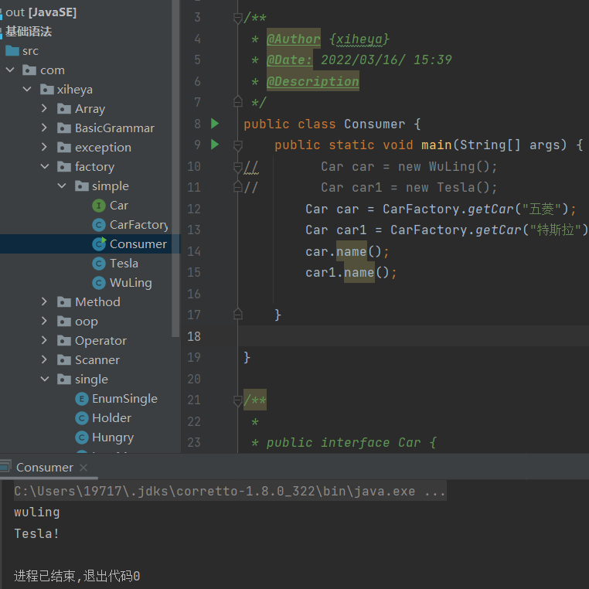The height and width of the screenshot is (589, 589).
Task: Select the CarFactory class icon
Action: (x=98, y=225)
